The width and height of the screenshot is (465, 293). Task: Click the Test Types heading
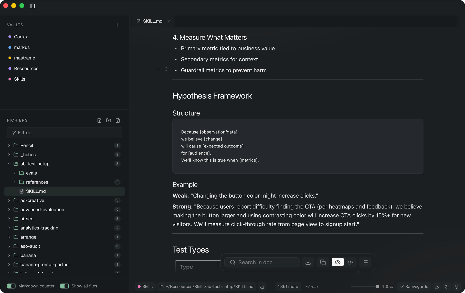point(191,250)
